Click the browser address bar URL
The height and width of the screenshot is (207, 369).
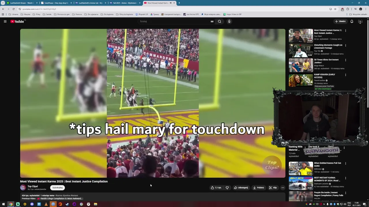pyautogui.click(x=39, y=9)
